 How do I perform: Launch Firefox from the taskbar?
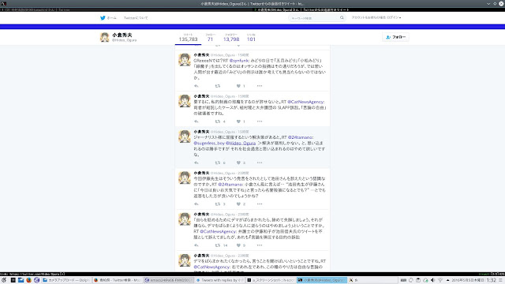point(28,280)
